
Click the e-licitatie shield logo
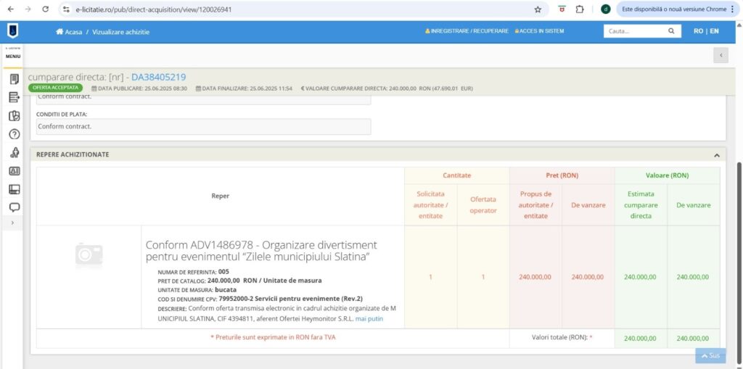(13, 31)
